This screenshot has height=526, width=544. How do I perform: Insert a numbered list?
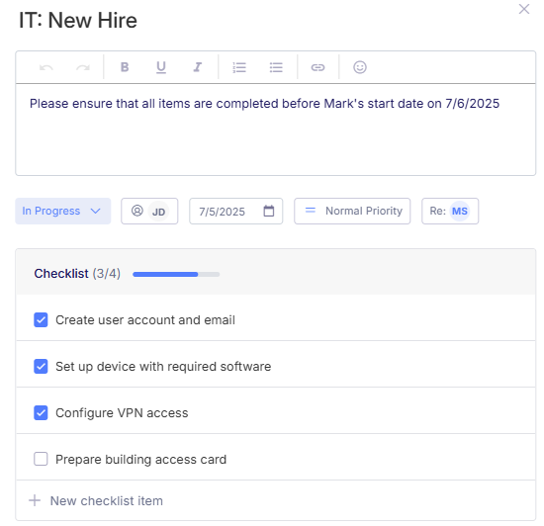click(x=239, y=67)
